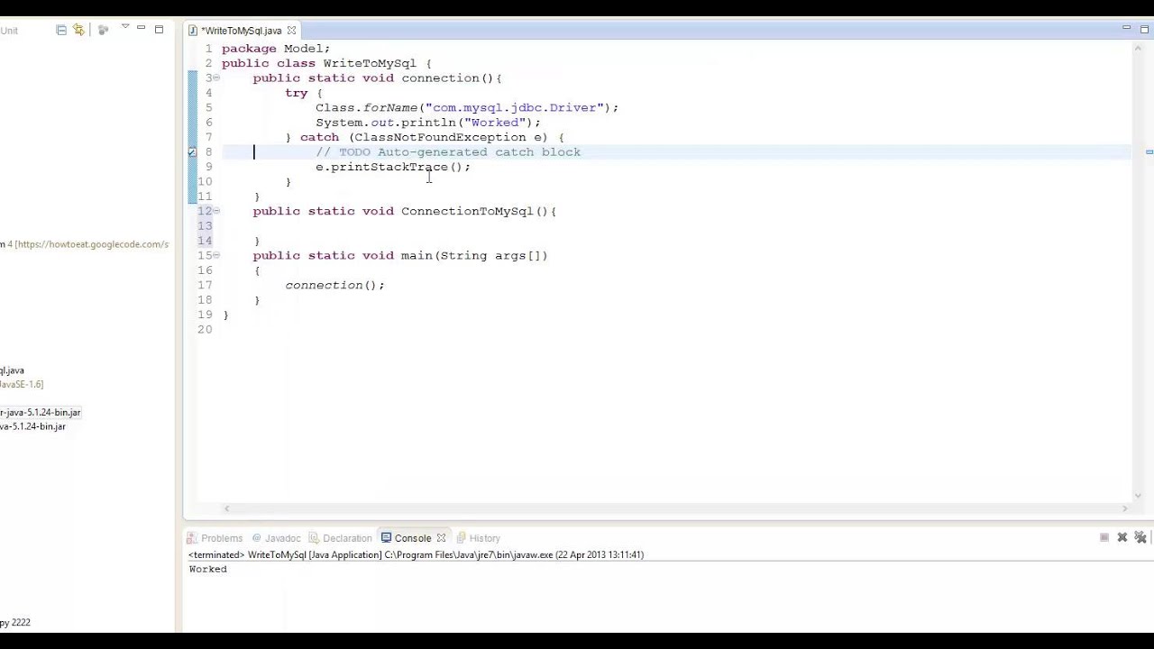Maximize the package explorer panel
Image resolution: width=1154 pixels, height=649 pixels.
click(159, 29)
